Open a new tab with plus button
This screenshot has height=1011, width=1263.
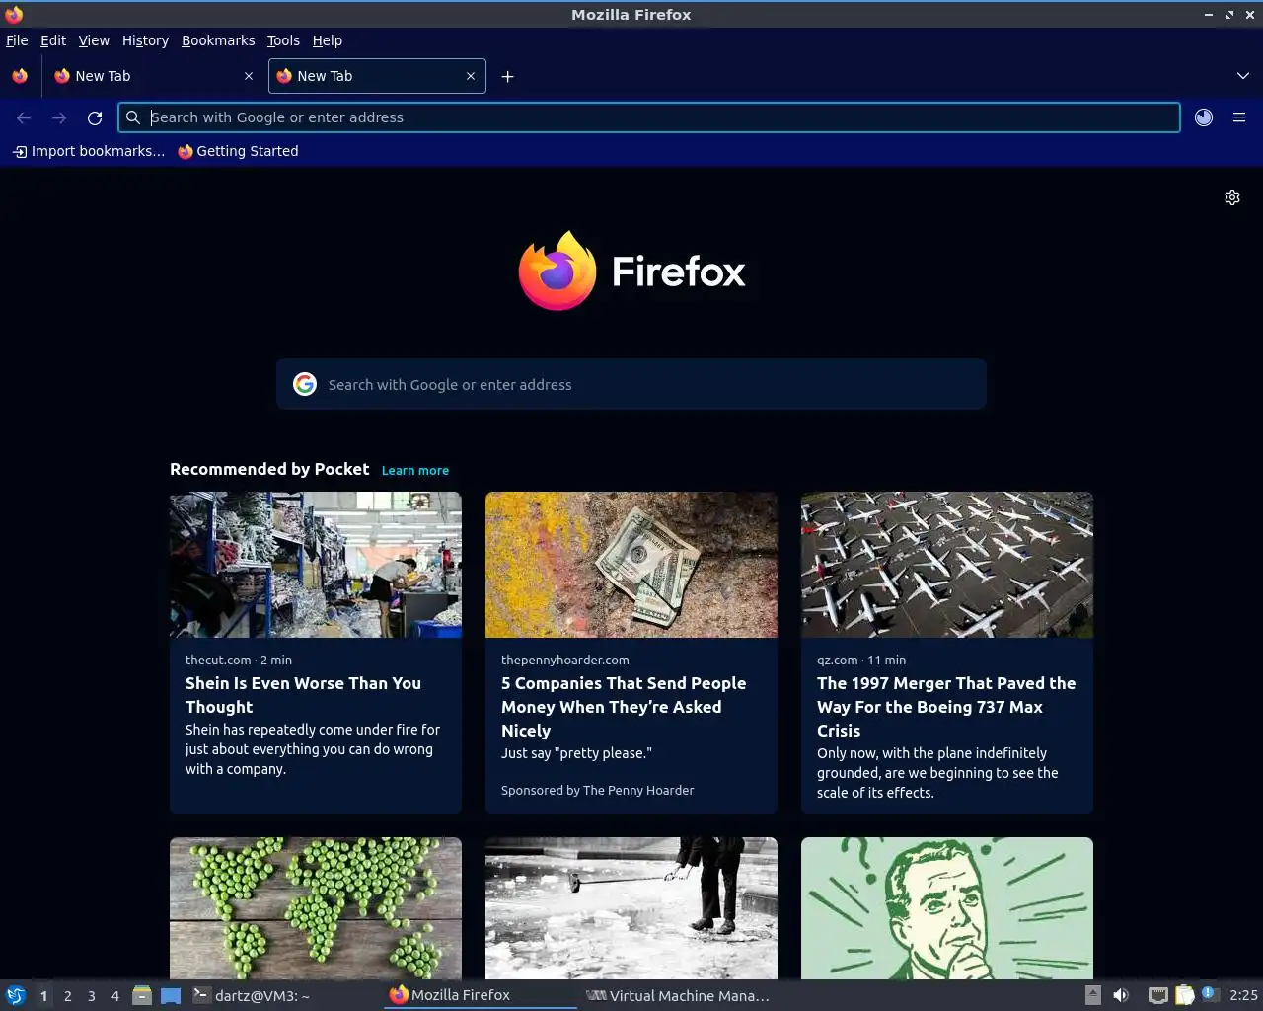pos(507,76)
